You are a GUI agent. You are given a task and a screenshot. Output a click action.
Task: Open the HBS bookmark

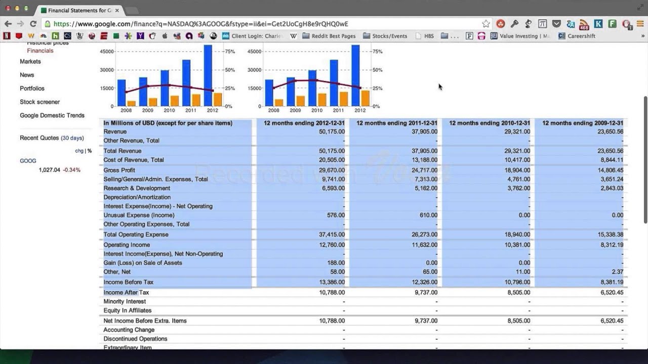pos(424,36)
